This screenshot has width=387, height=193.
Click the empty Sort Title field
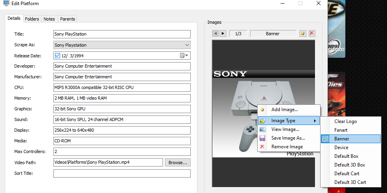pyautogui.click(x=122, y=173)
